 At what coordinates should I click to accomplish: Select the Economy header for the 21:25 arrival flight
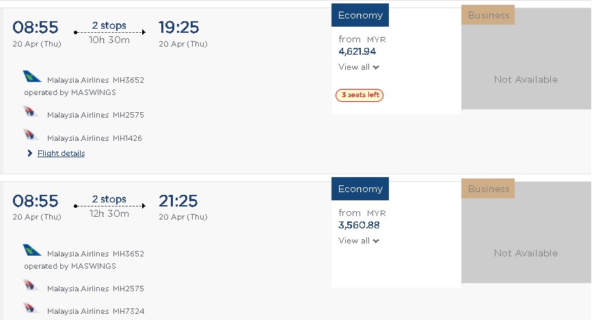[x=360, y=189]
